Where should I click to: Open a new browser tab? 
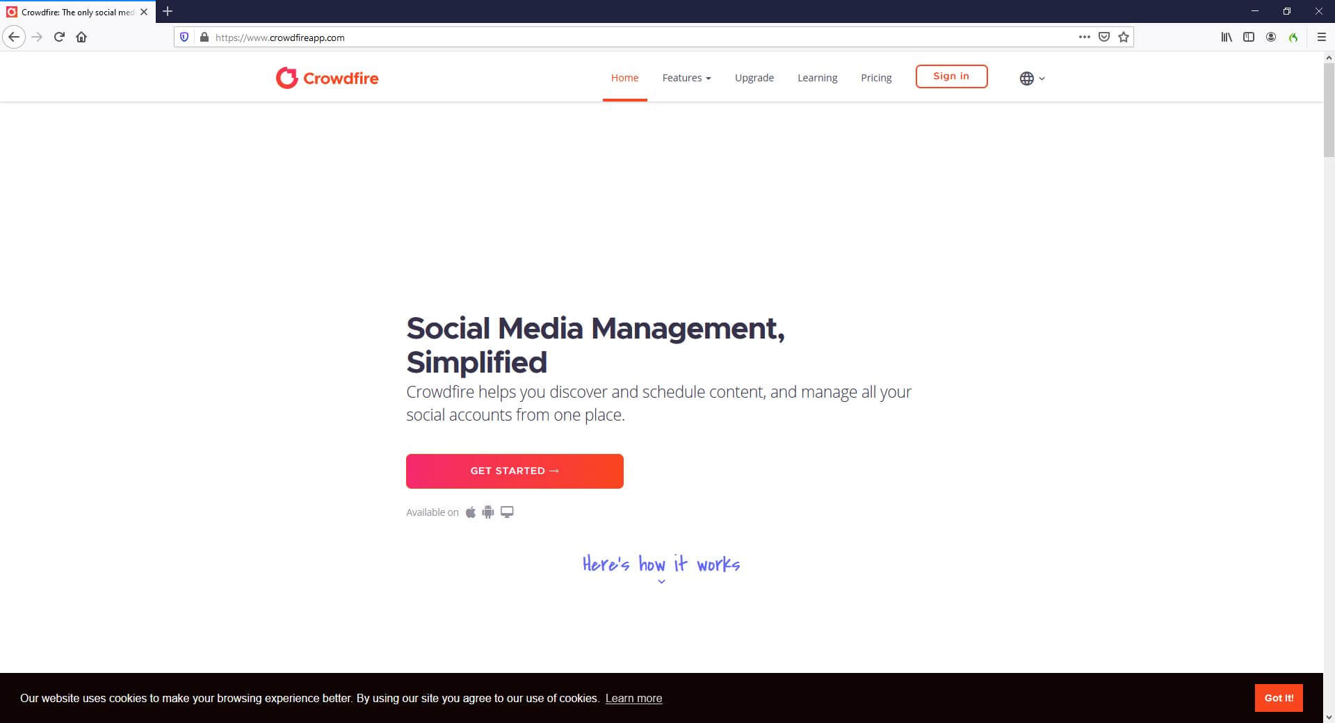pyautogui.click(x=168, y=11)
